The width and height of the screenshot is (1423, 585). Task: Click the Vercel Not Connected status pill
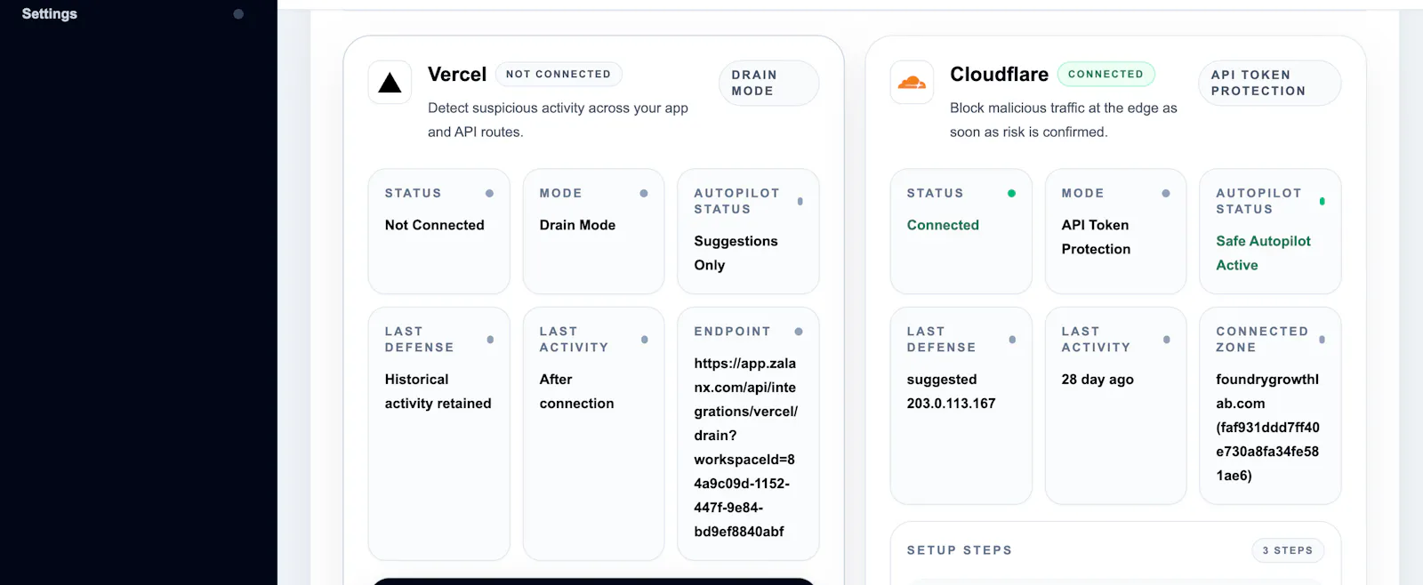pyautogui.click(x=559, y=74)
